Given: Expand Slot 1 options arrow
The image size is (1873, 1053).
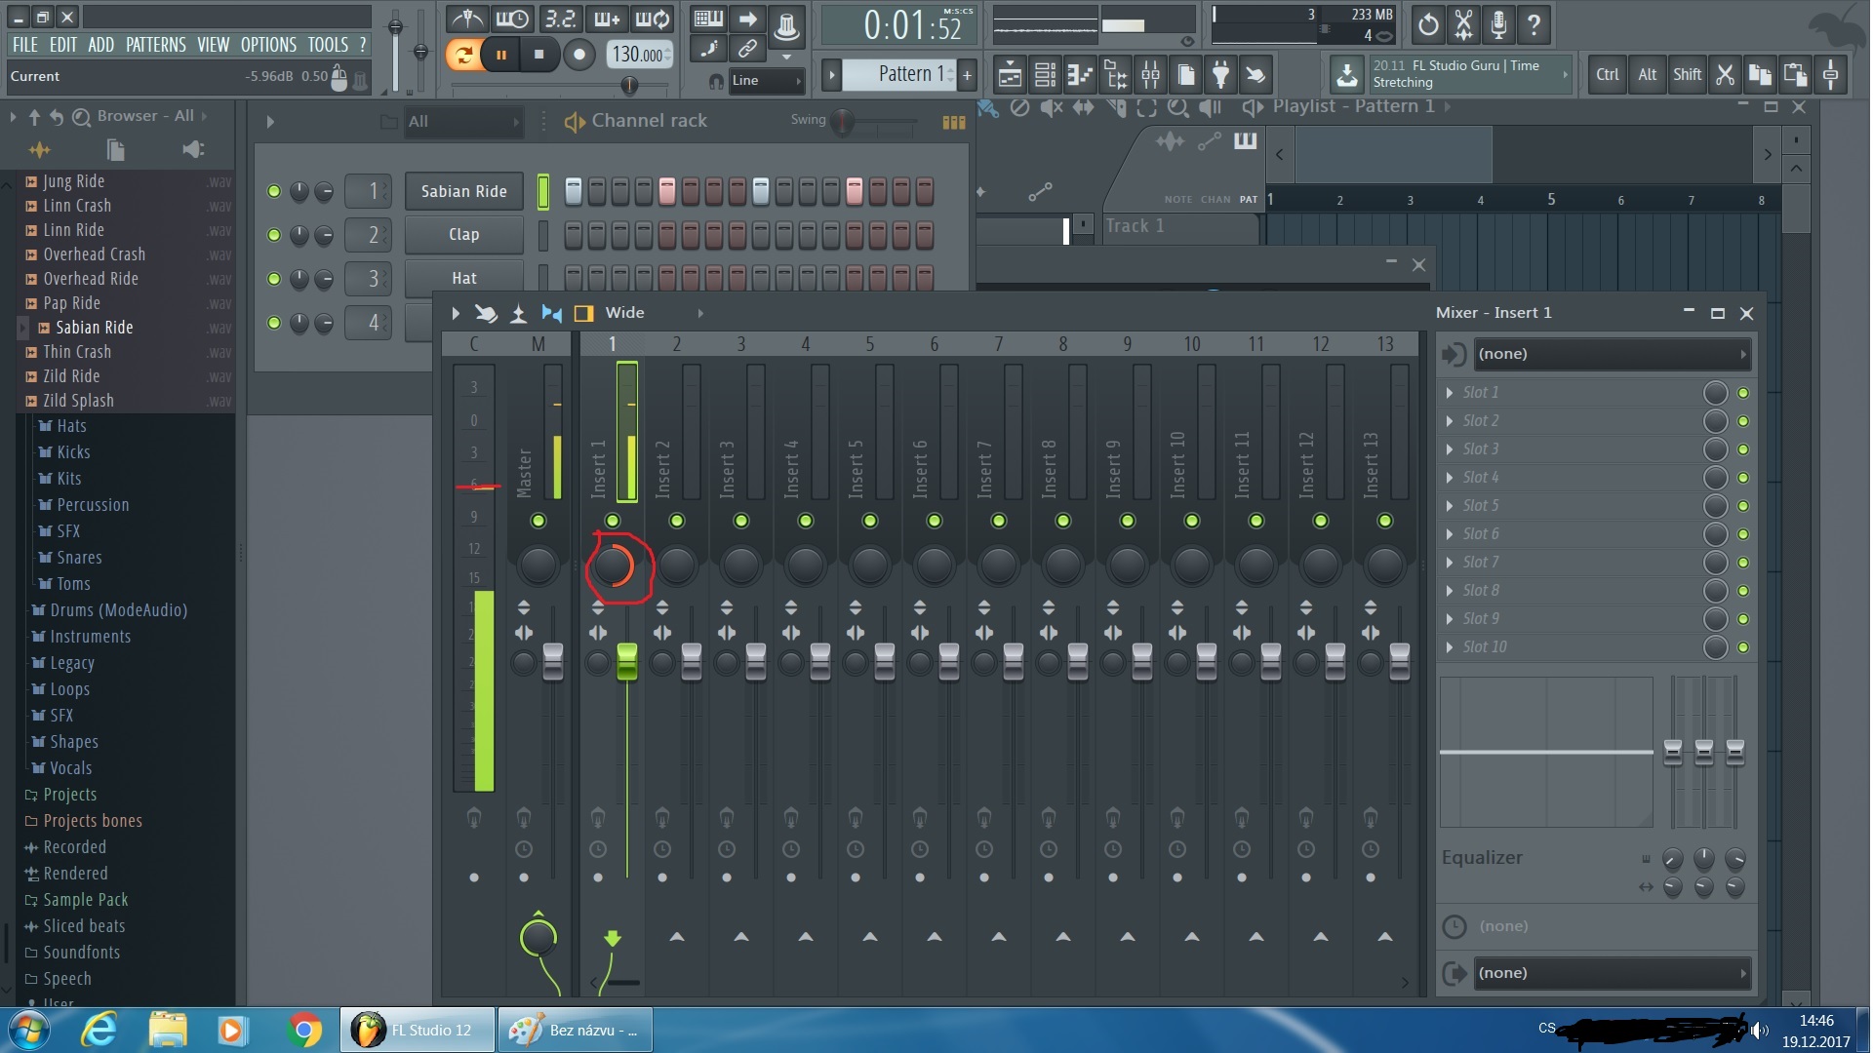Looking at the screenshot, I should tap(1450, 393).
